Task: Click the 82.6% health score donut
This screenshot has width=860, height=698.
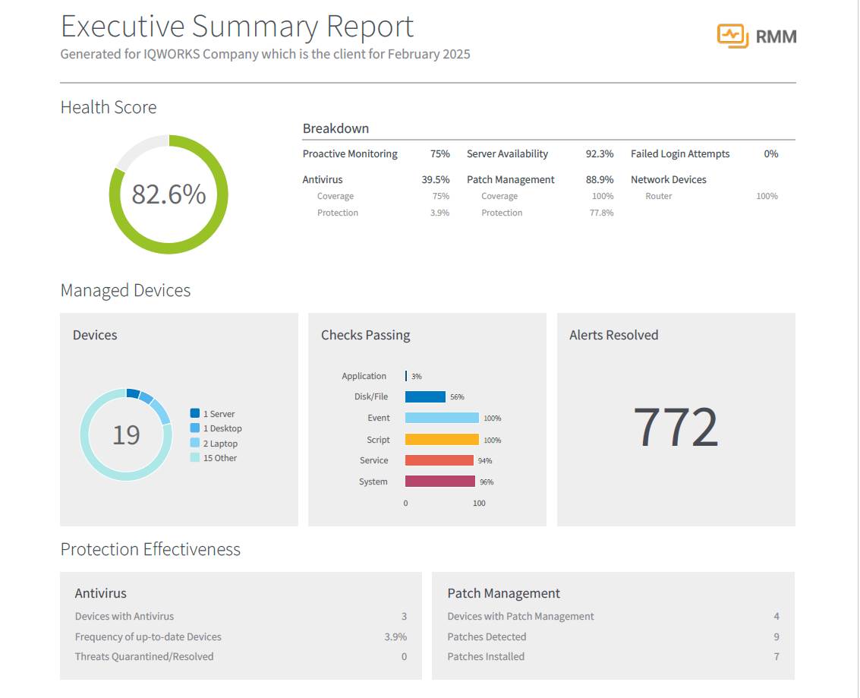Action: (x=169, y=194)
